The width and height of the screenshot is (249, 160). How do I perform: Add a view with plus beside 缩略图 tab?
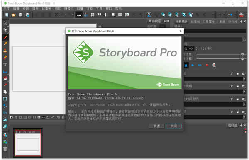[x=241, y=126]
